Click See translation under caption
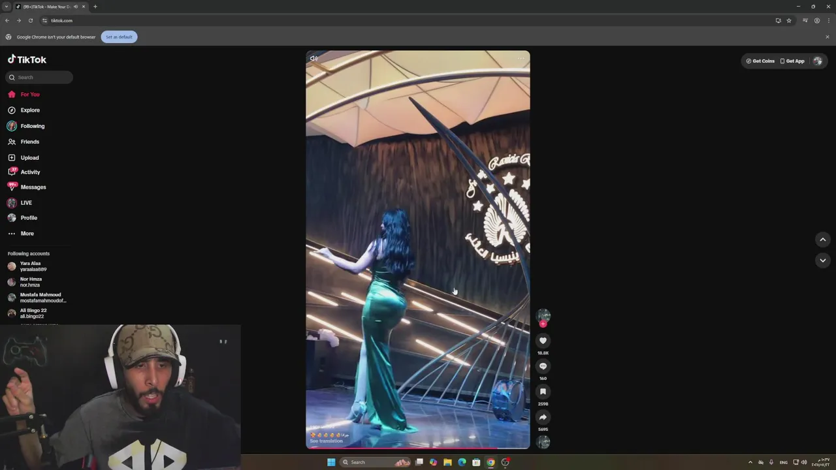Screen dimensions: 836x470 pos(326,441)
